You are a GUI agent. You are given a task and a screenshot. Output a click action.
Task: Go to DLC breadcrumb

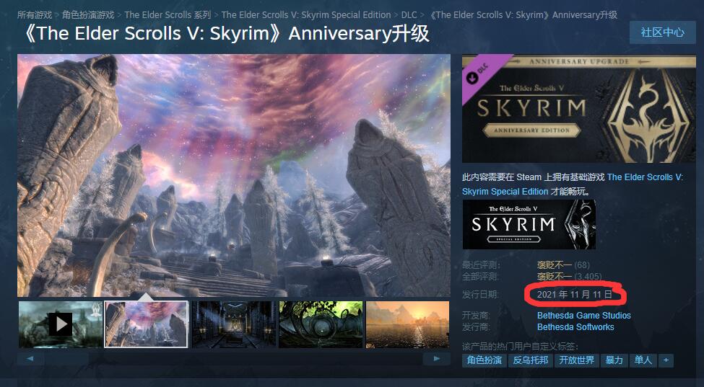pos(409,15)
